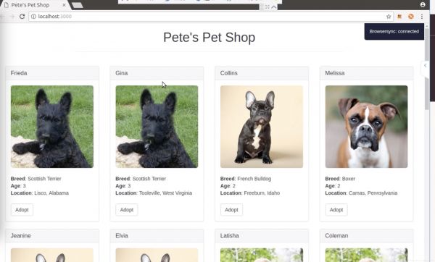Viewport: 435px width, 262px height.
Task: Open the user profile icon in title bar
Action: pos(423,4)
